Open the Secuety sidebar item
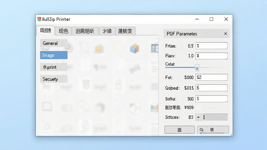Viewport: 267px width, 150px height. point(54,79)
